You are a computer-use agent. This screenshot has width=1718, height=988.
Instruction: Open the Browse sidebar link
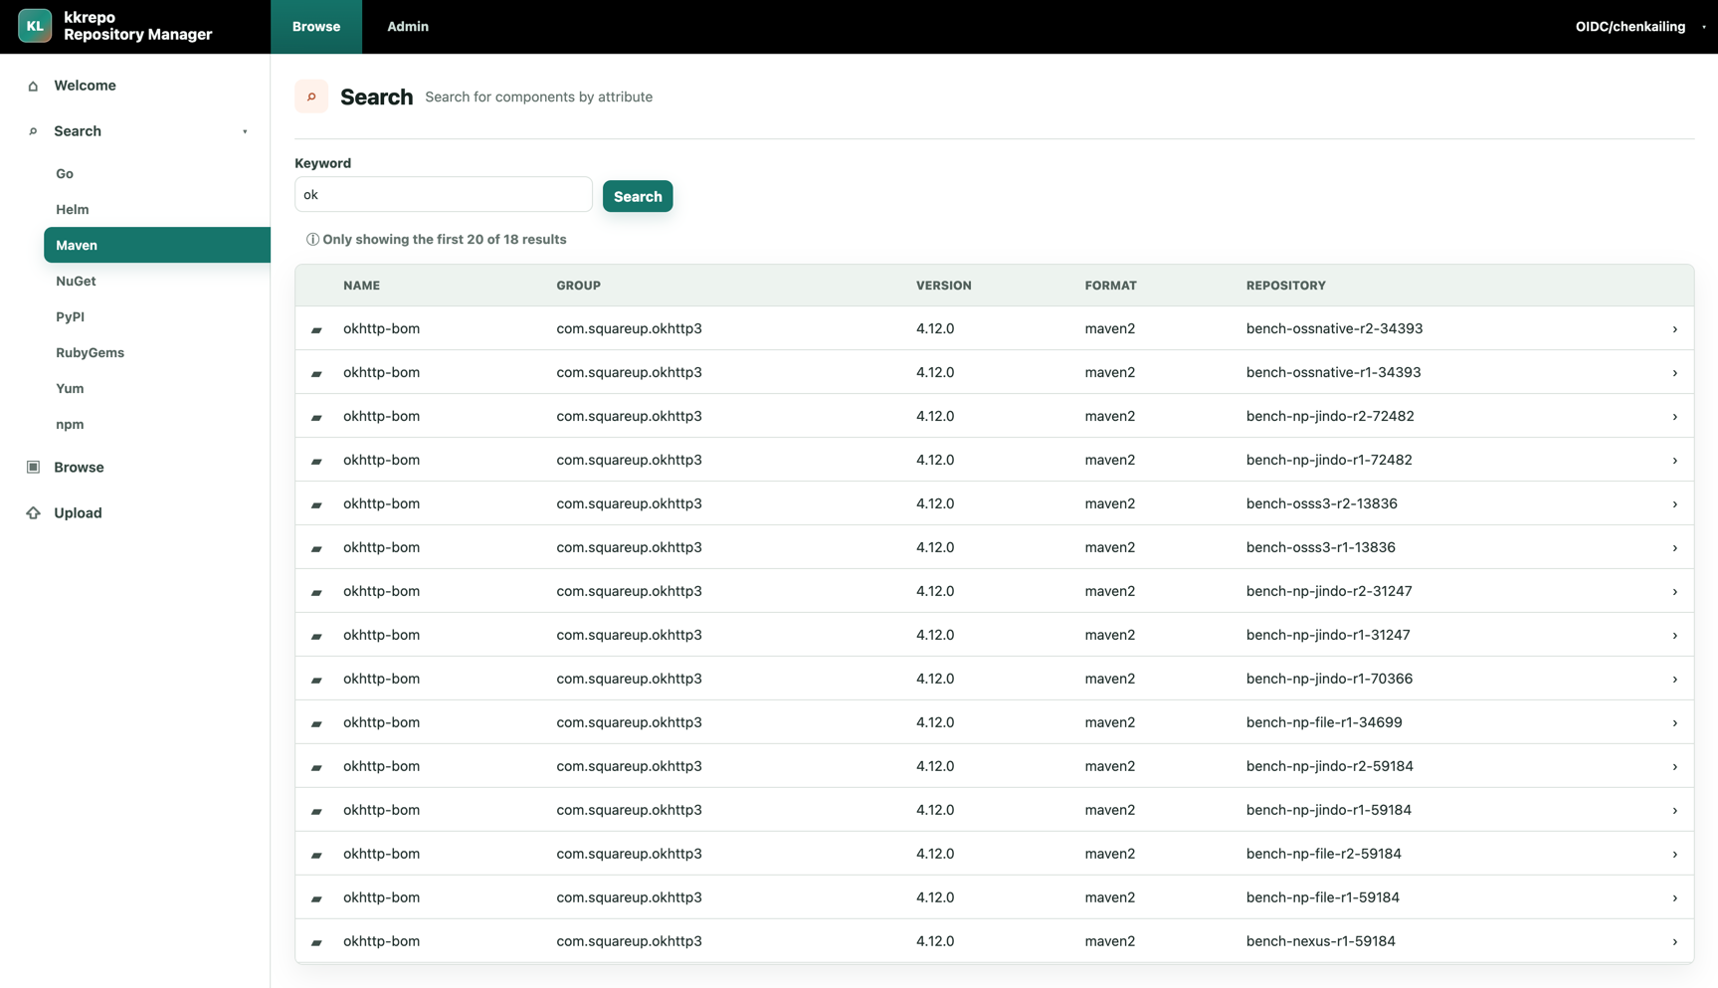[79, 467]
